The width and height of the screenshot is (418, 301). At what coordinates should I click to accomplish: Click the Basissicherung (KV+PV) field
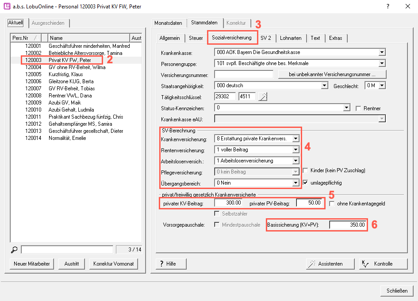348,225
